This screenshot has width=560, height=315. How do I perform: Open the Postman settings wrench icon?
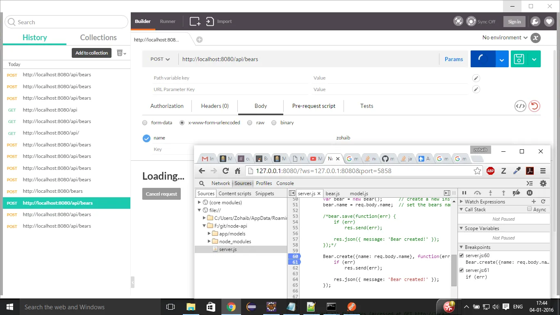point(535,21)
